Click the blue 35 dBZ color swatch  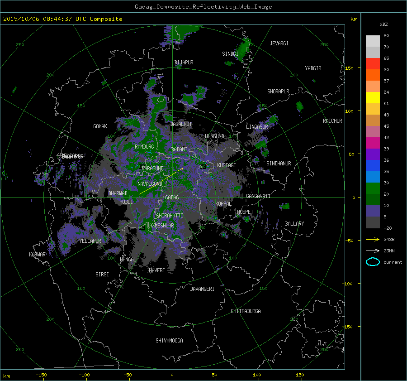point(373,165)
